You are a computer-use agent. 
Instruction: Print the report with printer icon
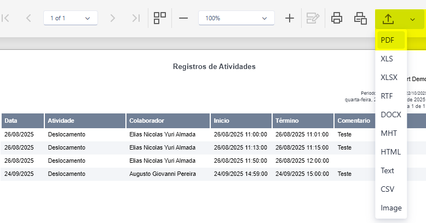pos(337,18)
